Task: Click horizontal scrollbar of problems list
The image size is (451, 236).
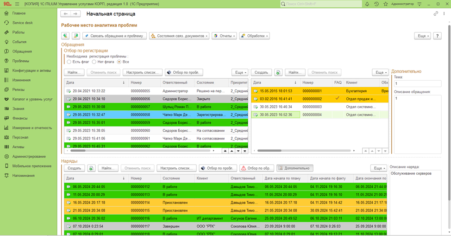Action: [269, 151]
